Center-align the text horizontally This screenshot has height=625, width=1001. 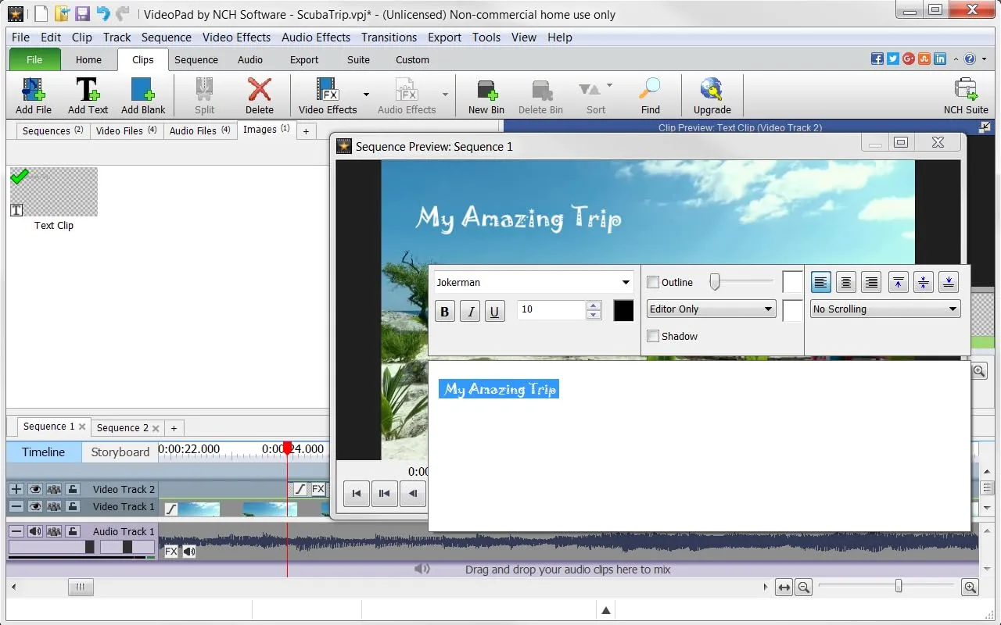pos(845,283)
